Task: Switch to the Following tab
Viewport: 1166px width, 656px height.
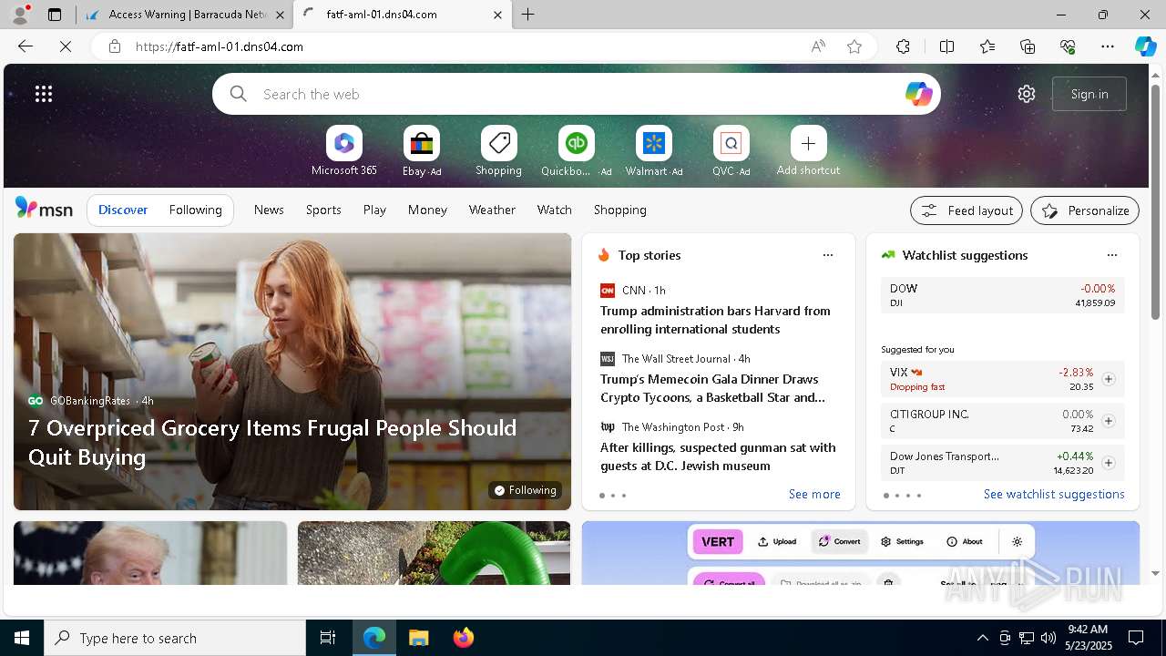Action: [x=196, y=210]
